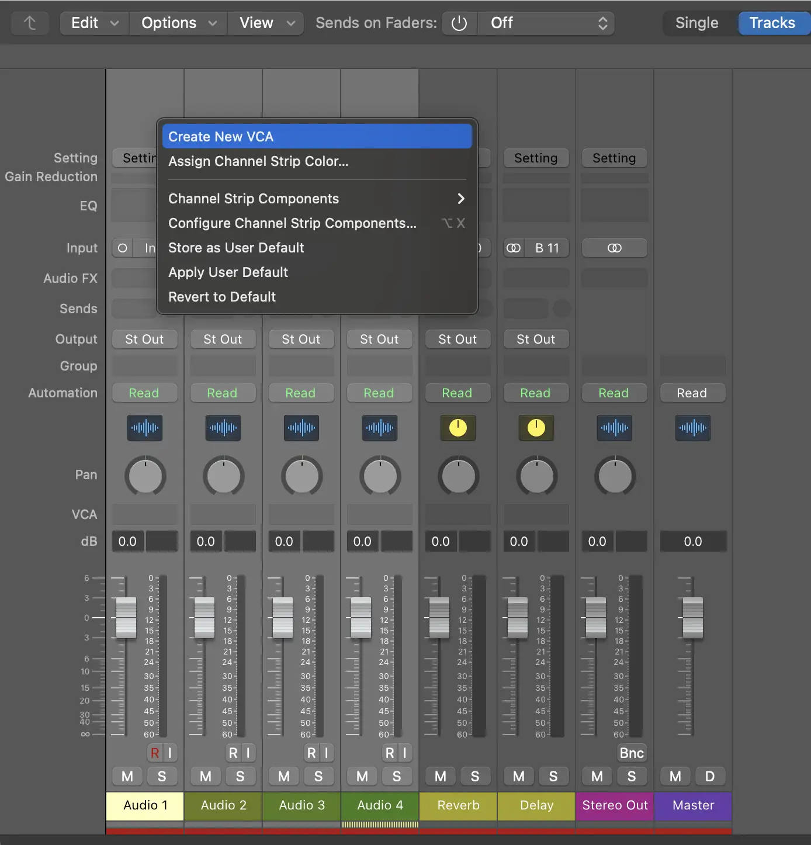
Task: Open the Edit menu dropdown
Action: pos(94,23)
